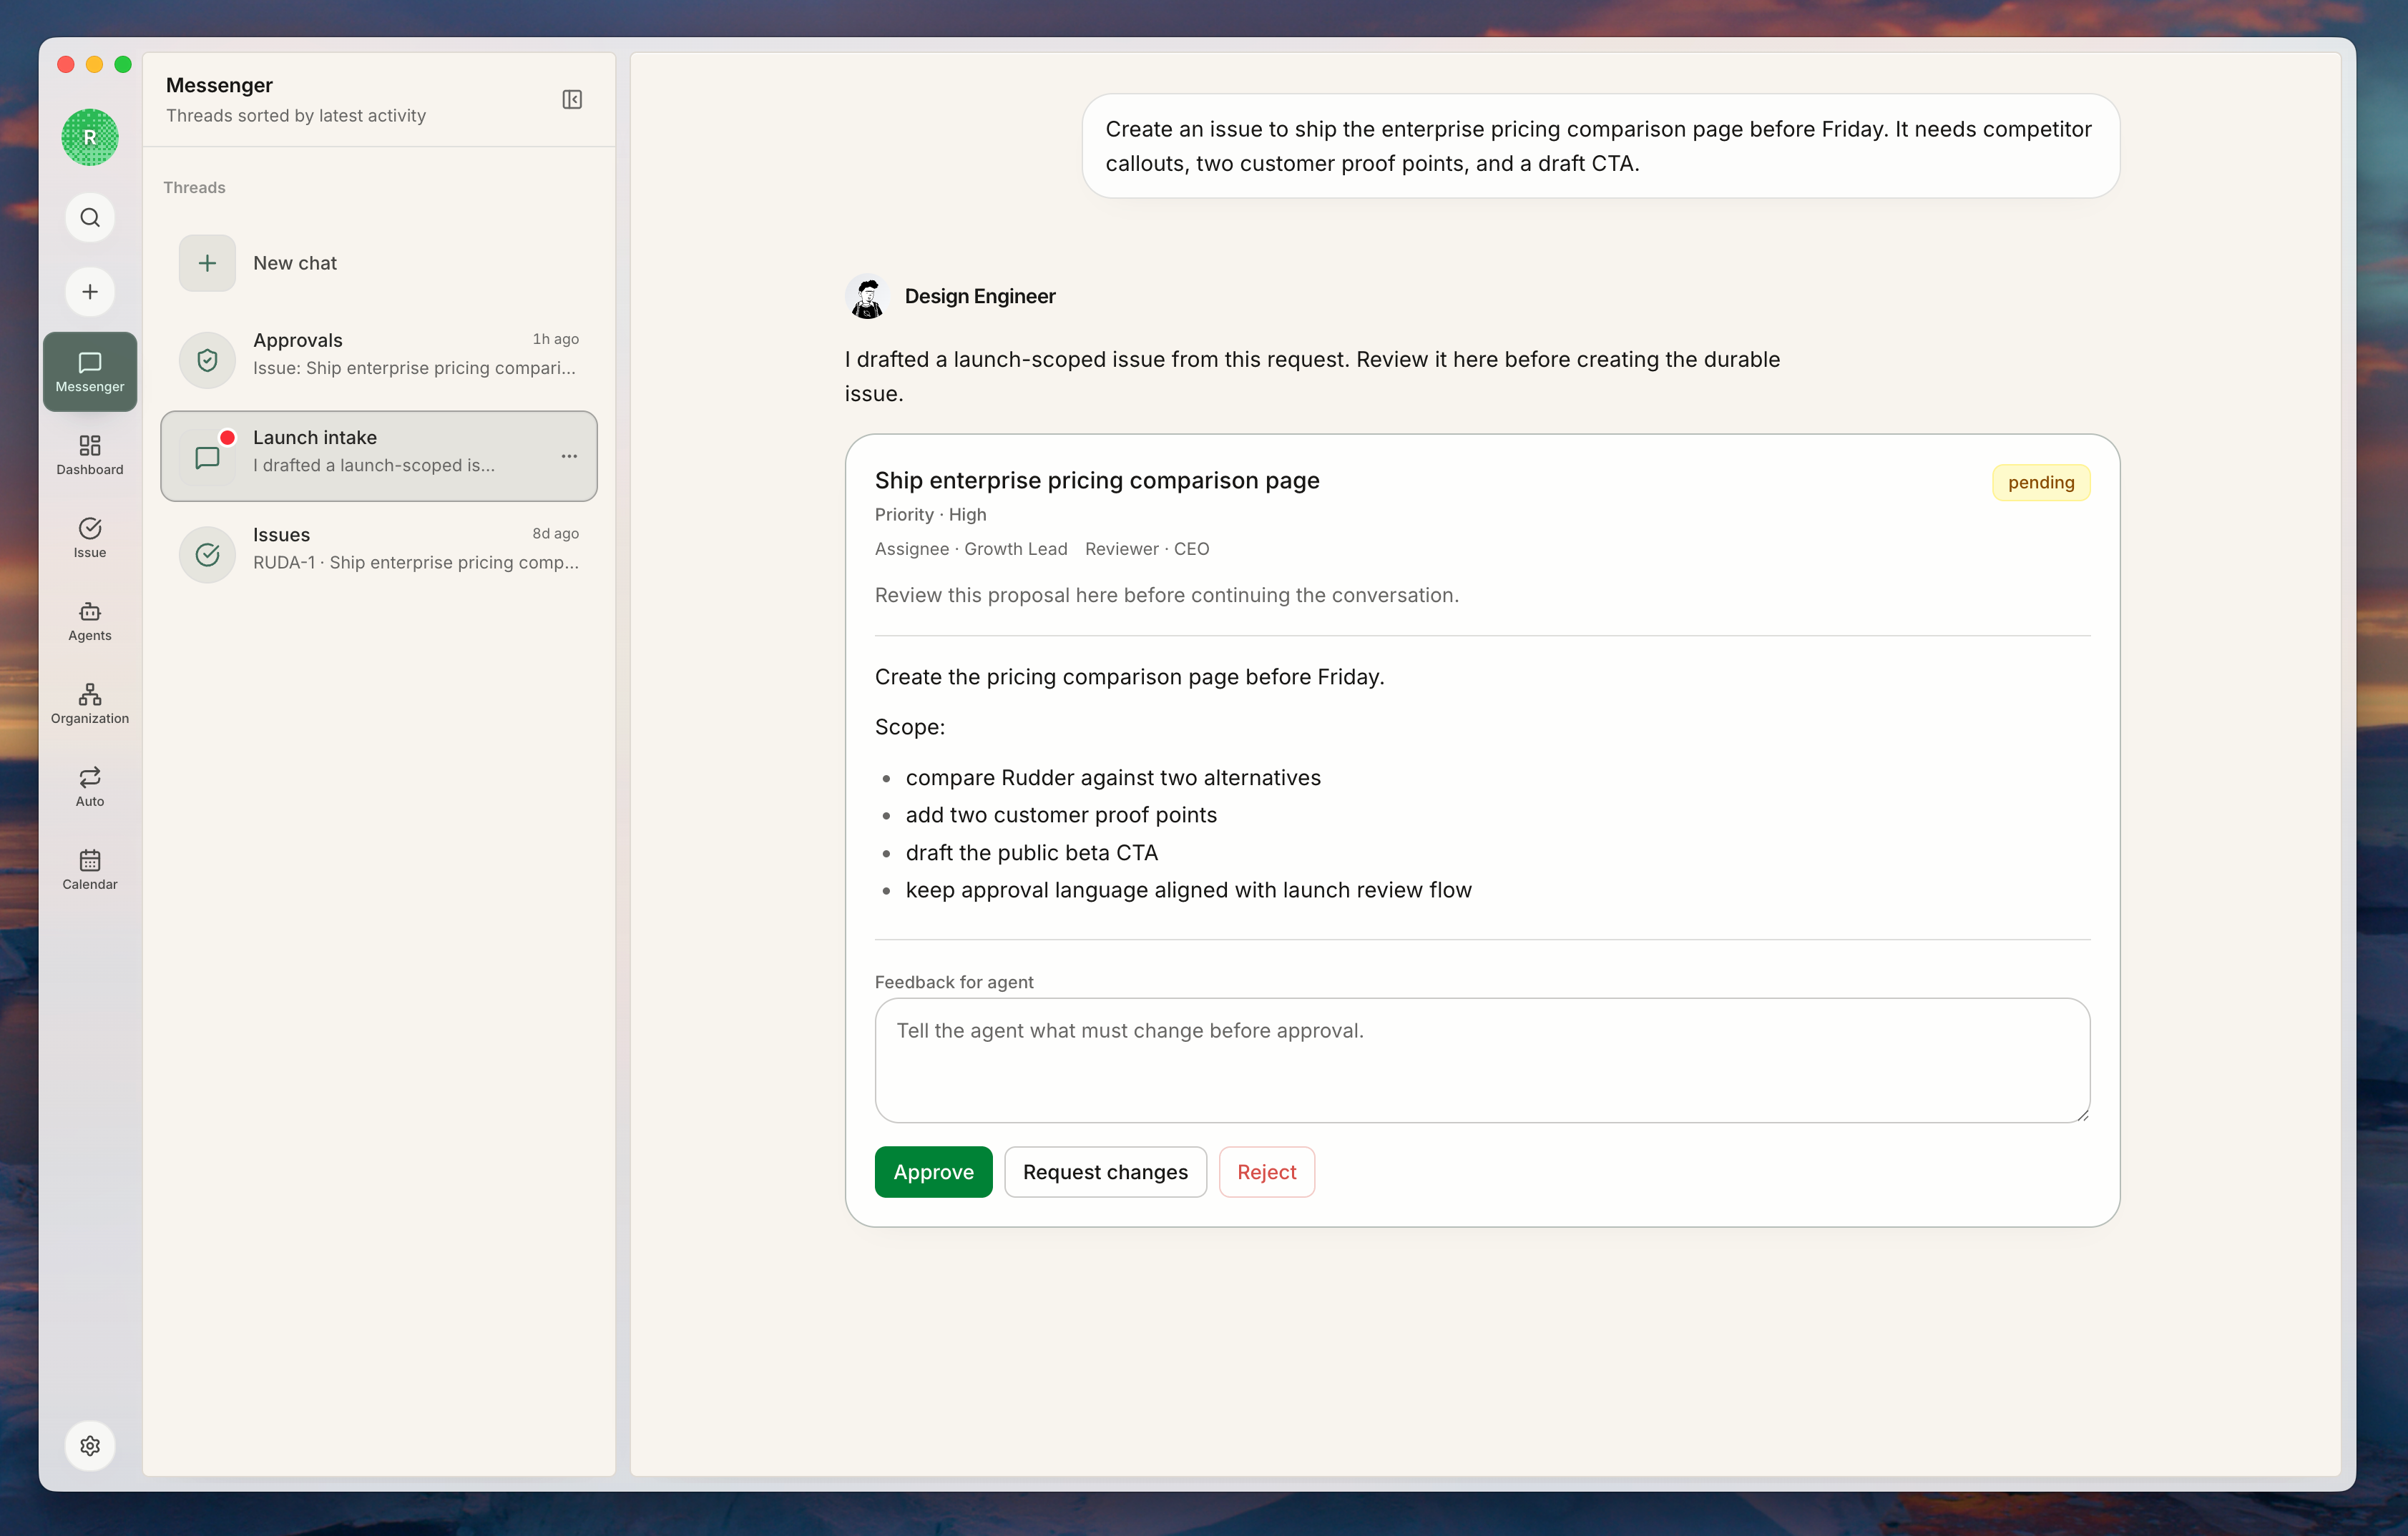Click 'compare Rudder against two alternatives' bullet

click(1113, 777)
